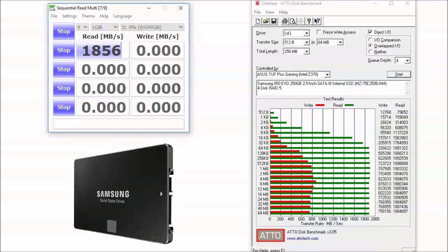
Task: Click the Write [MB/s] column header
Action: (x=157, y=36)
